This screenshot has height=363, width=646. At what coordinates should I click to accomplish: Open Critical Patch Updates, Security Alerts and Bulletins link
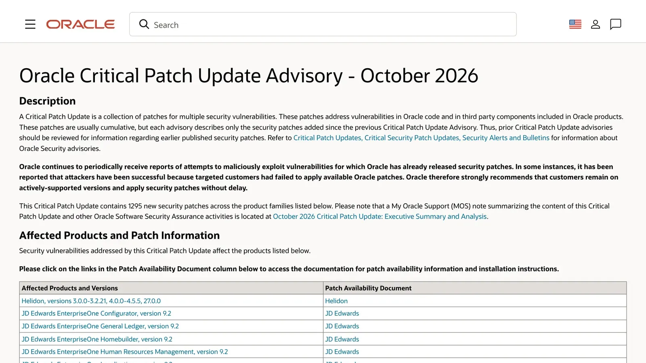(421, 138)
